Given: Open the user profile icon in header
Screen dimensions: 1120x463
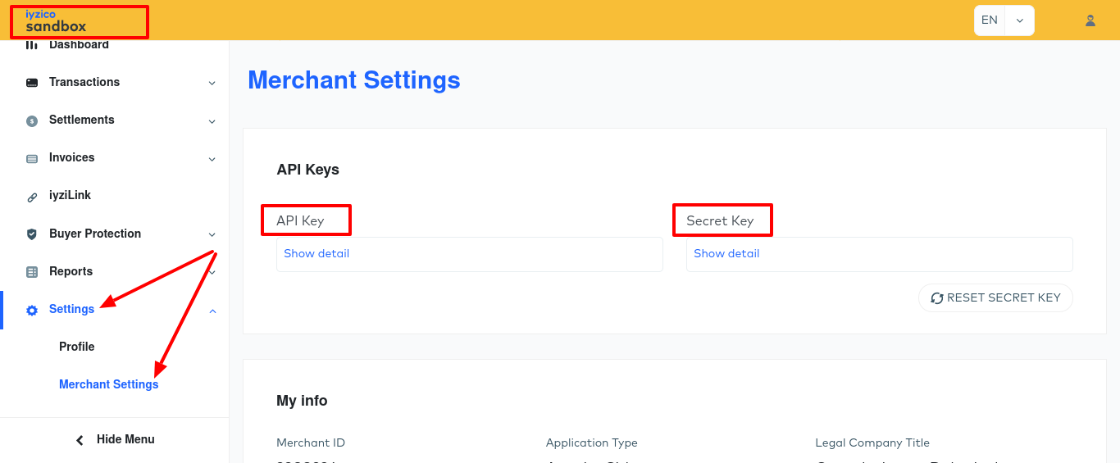Looking at the screenshot, I should [x=1090, y=20].
